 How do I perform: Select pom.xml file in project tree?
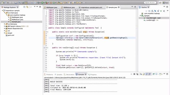[11, 35]
